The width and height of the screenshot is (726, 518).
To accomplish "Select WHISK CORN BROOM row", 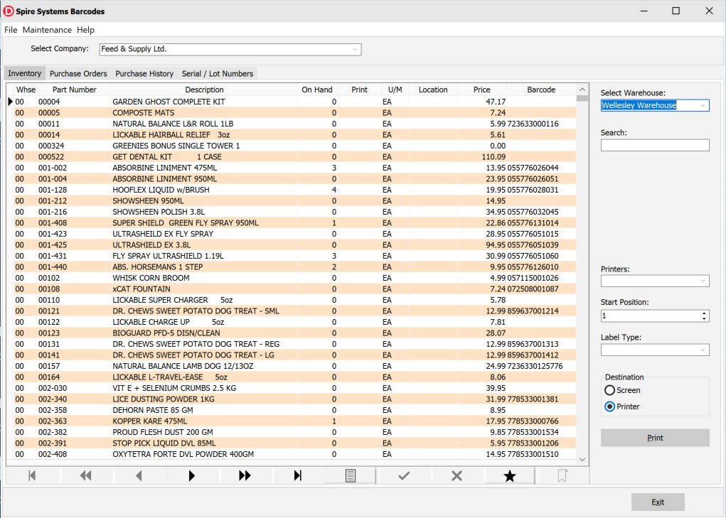I will click(x=295, y=278).
